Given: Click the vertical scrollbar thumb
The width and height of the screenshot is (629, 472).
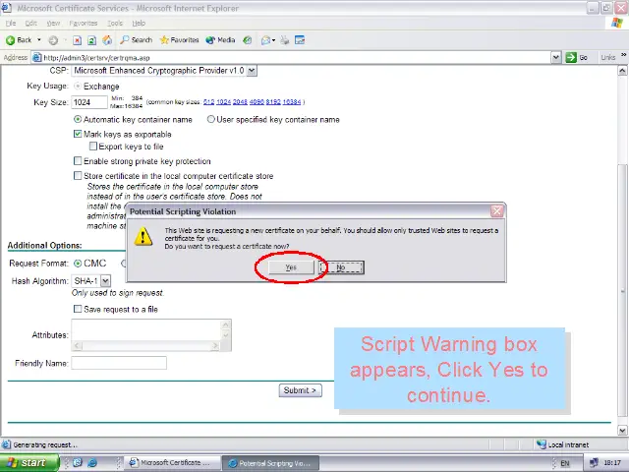Looking at the screenshot, I should click(622, 292).
